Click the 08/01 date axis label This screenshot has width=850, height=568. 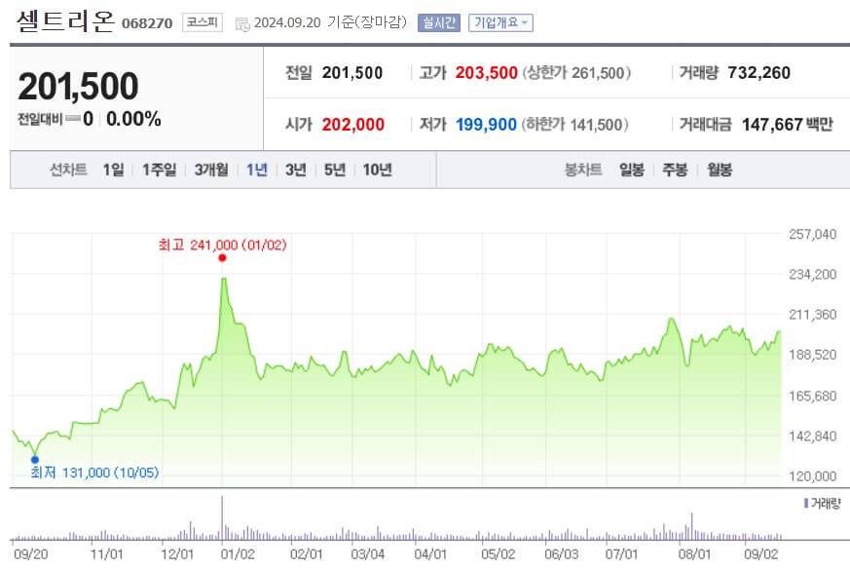click(694, 554)
